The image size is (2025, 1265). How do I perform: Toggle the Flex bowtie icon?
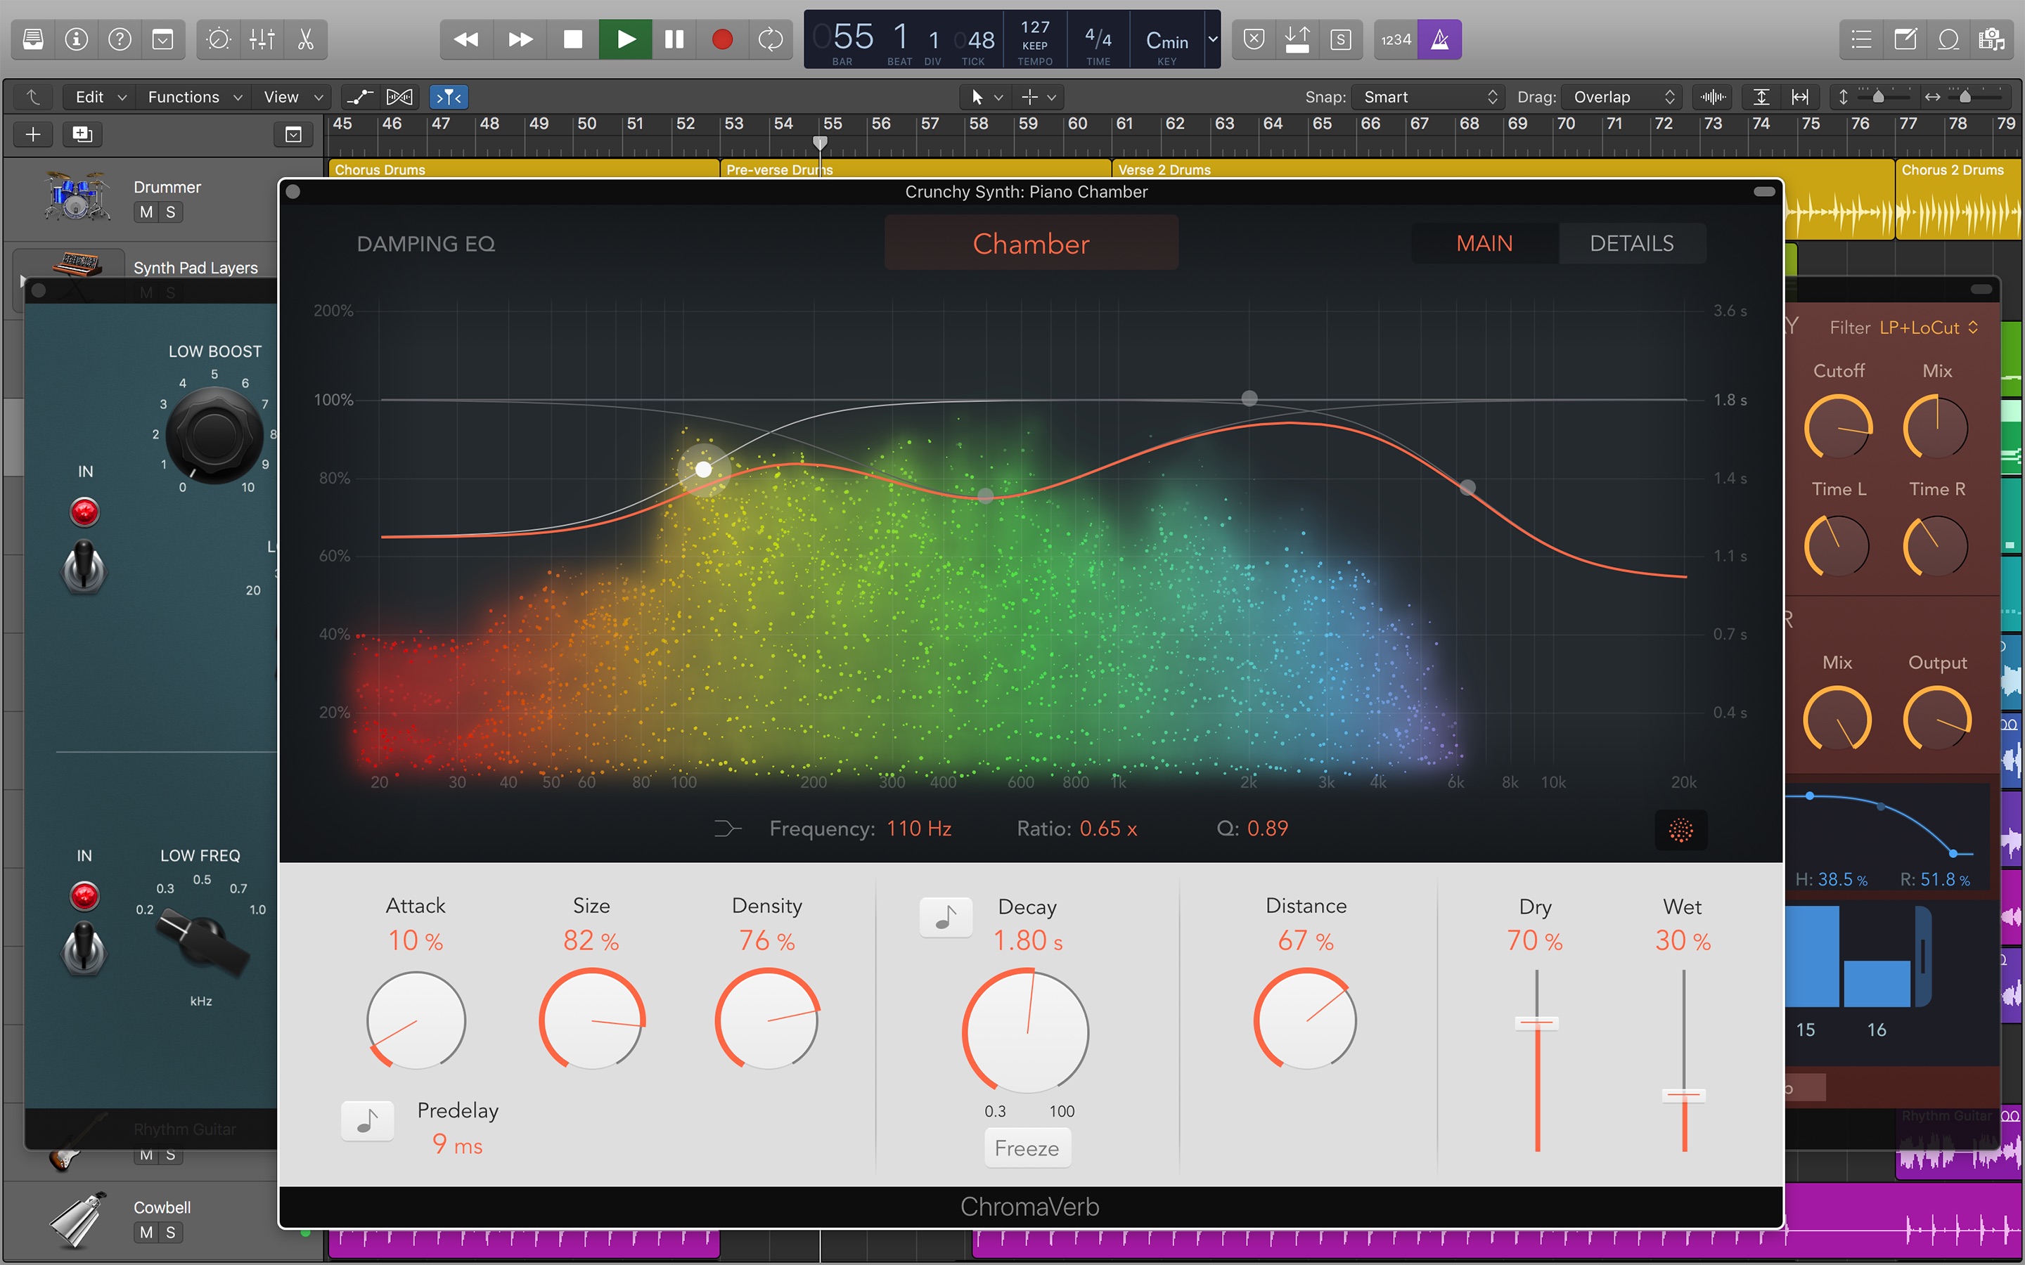click(400, 97)
